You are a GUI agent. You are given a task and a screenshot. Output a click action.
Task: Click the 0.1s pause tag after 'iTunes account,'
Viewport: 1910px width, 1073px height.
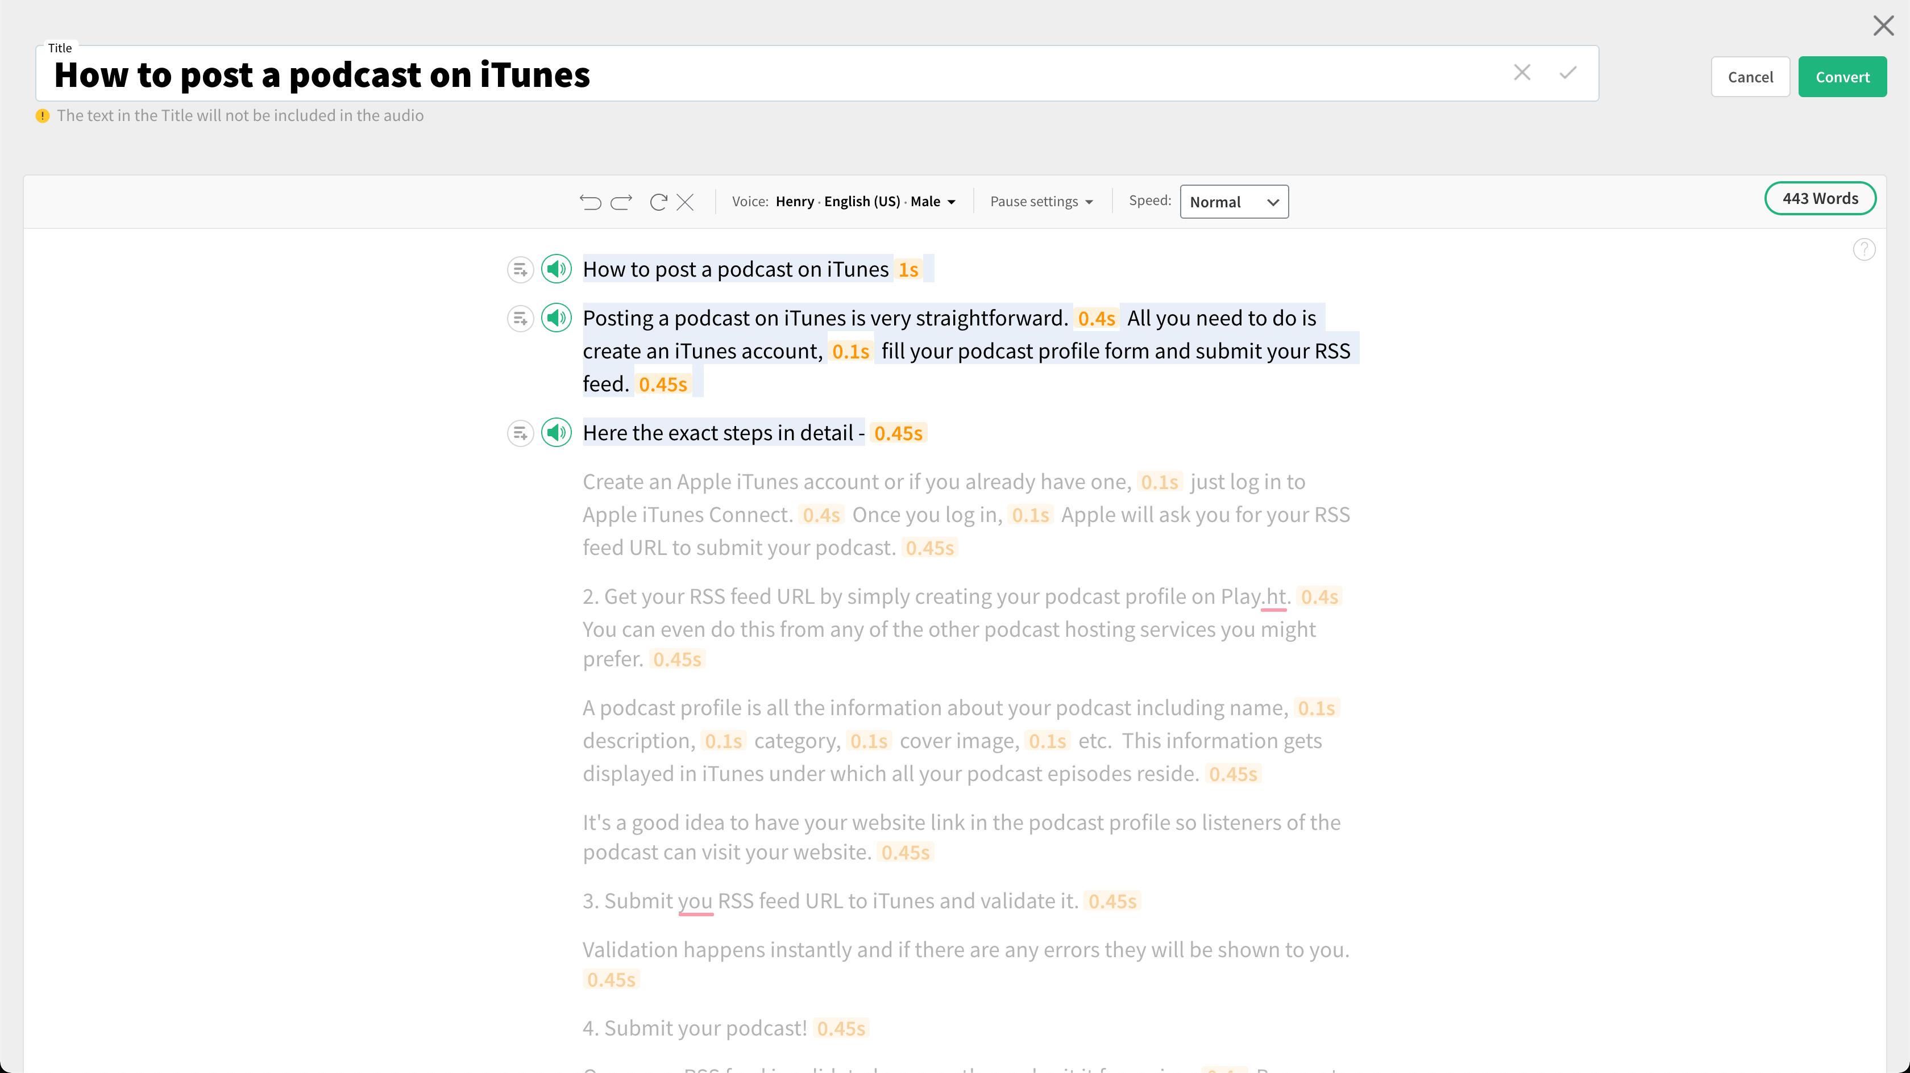[850, 351]
